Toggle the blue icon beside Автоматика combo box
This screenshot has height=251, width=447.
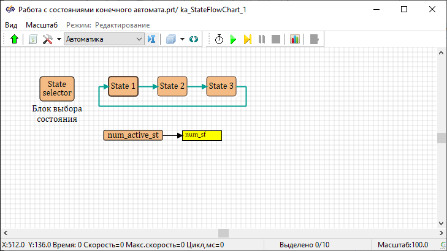pyautogui.click(x=152, y=39)
